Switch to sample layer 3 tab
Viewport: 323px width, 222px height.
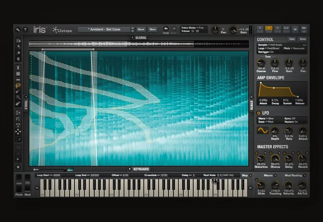[x=278, y=29]
